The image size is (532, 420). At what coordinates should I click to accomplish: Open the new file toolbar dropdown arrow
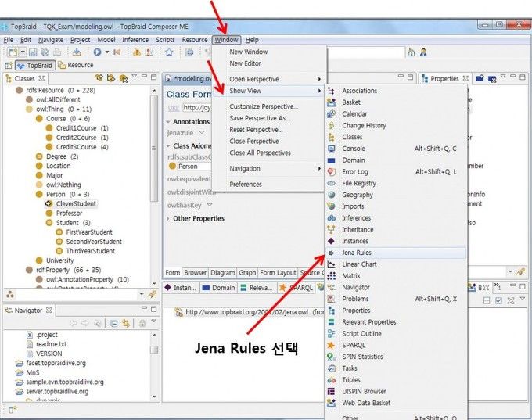tap(23, 52)
